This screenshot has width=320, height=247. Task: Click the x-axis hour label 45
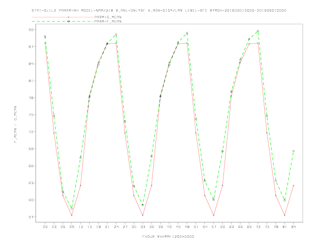point(178,227)
